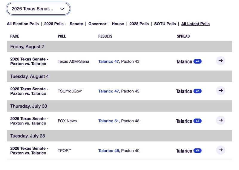Click the +5 spread badge

point(197,151)
